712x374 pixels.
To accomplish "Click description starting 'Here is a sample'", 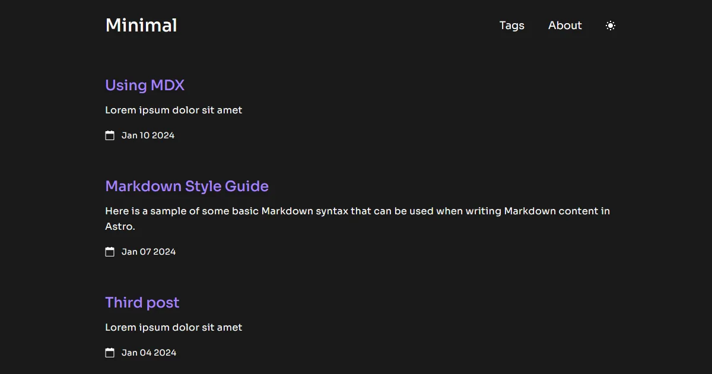I will (178, 211).
